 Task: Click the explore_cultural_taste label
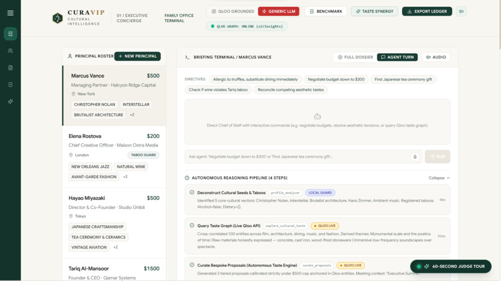point(285,226)
